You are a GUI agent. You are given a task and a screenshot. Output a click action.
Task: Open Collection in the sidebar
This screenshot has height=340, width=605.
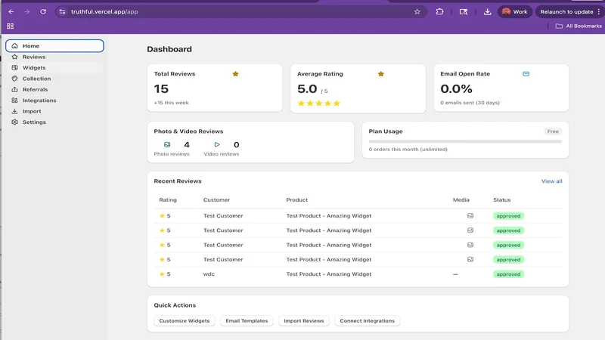pyautogui.click(x=54, y=79)
